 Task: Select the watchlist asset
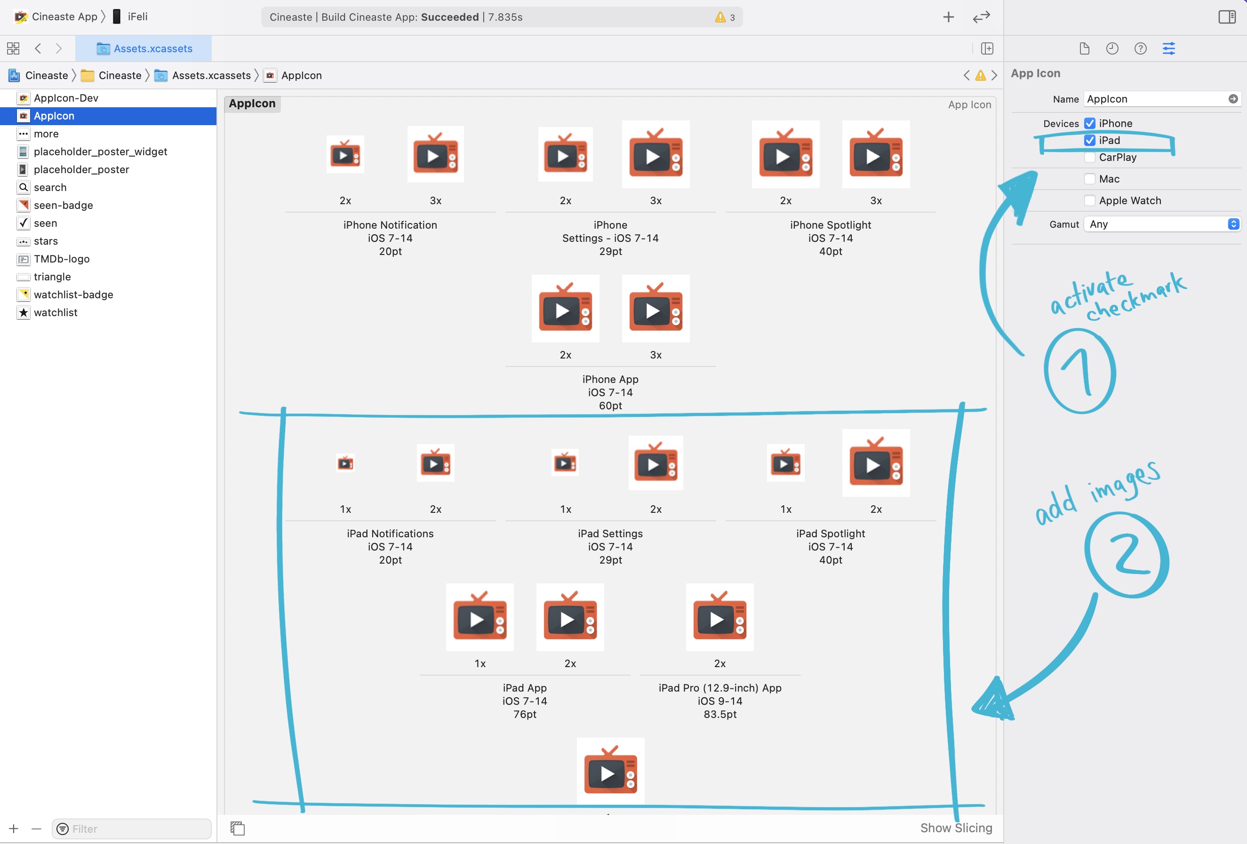(x=108, y=313)
